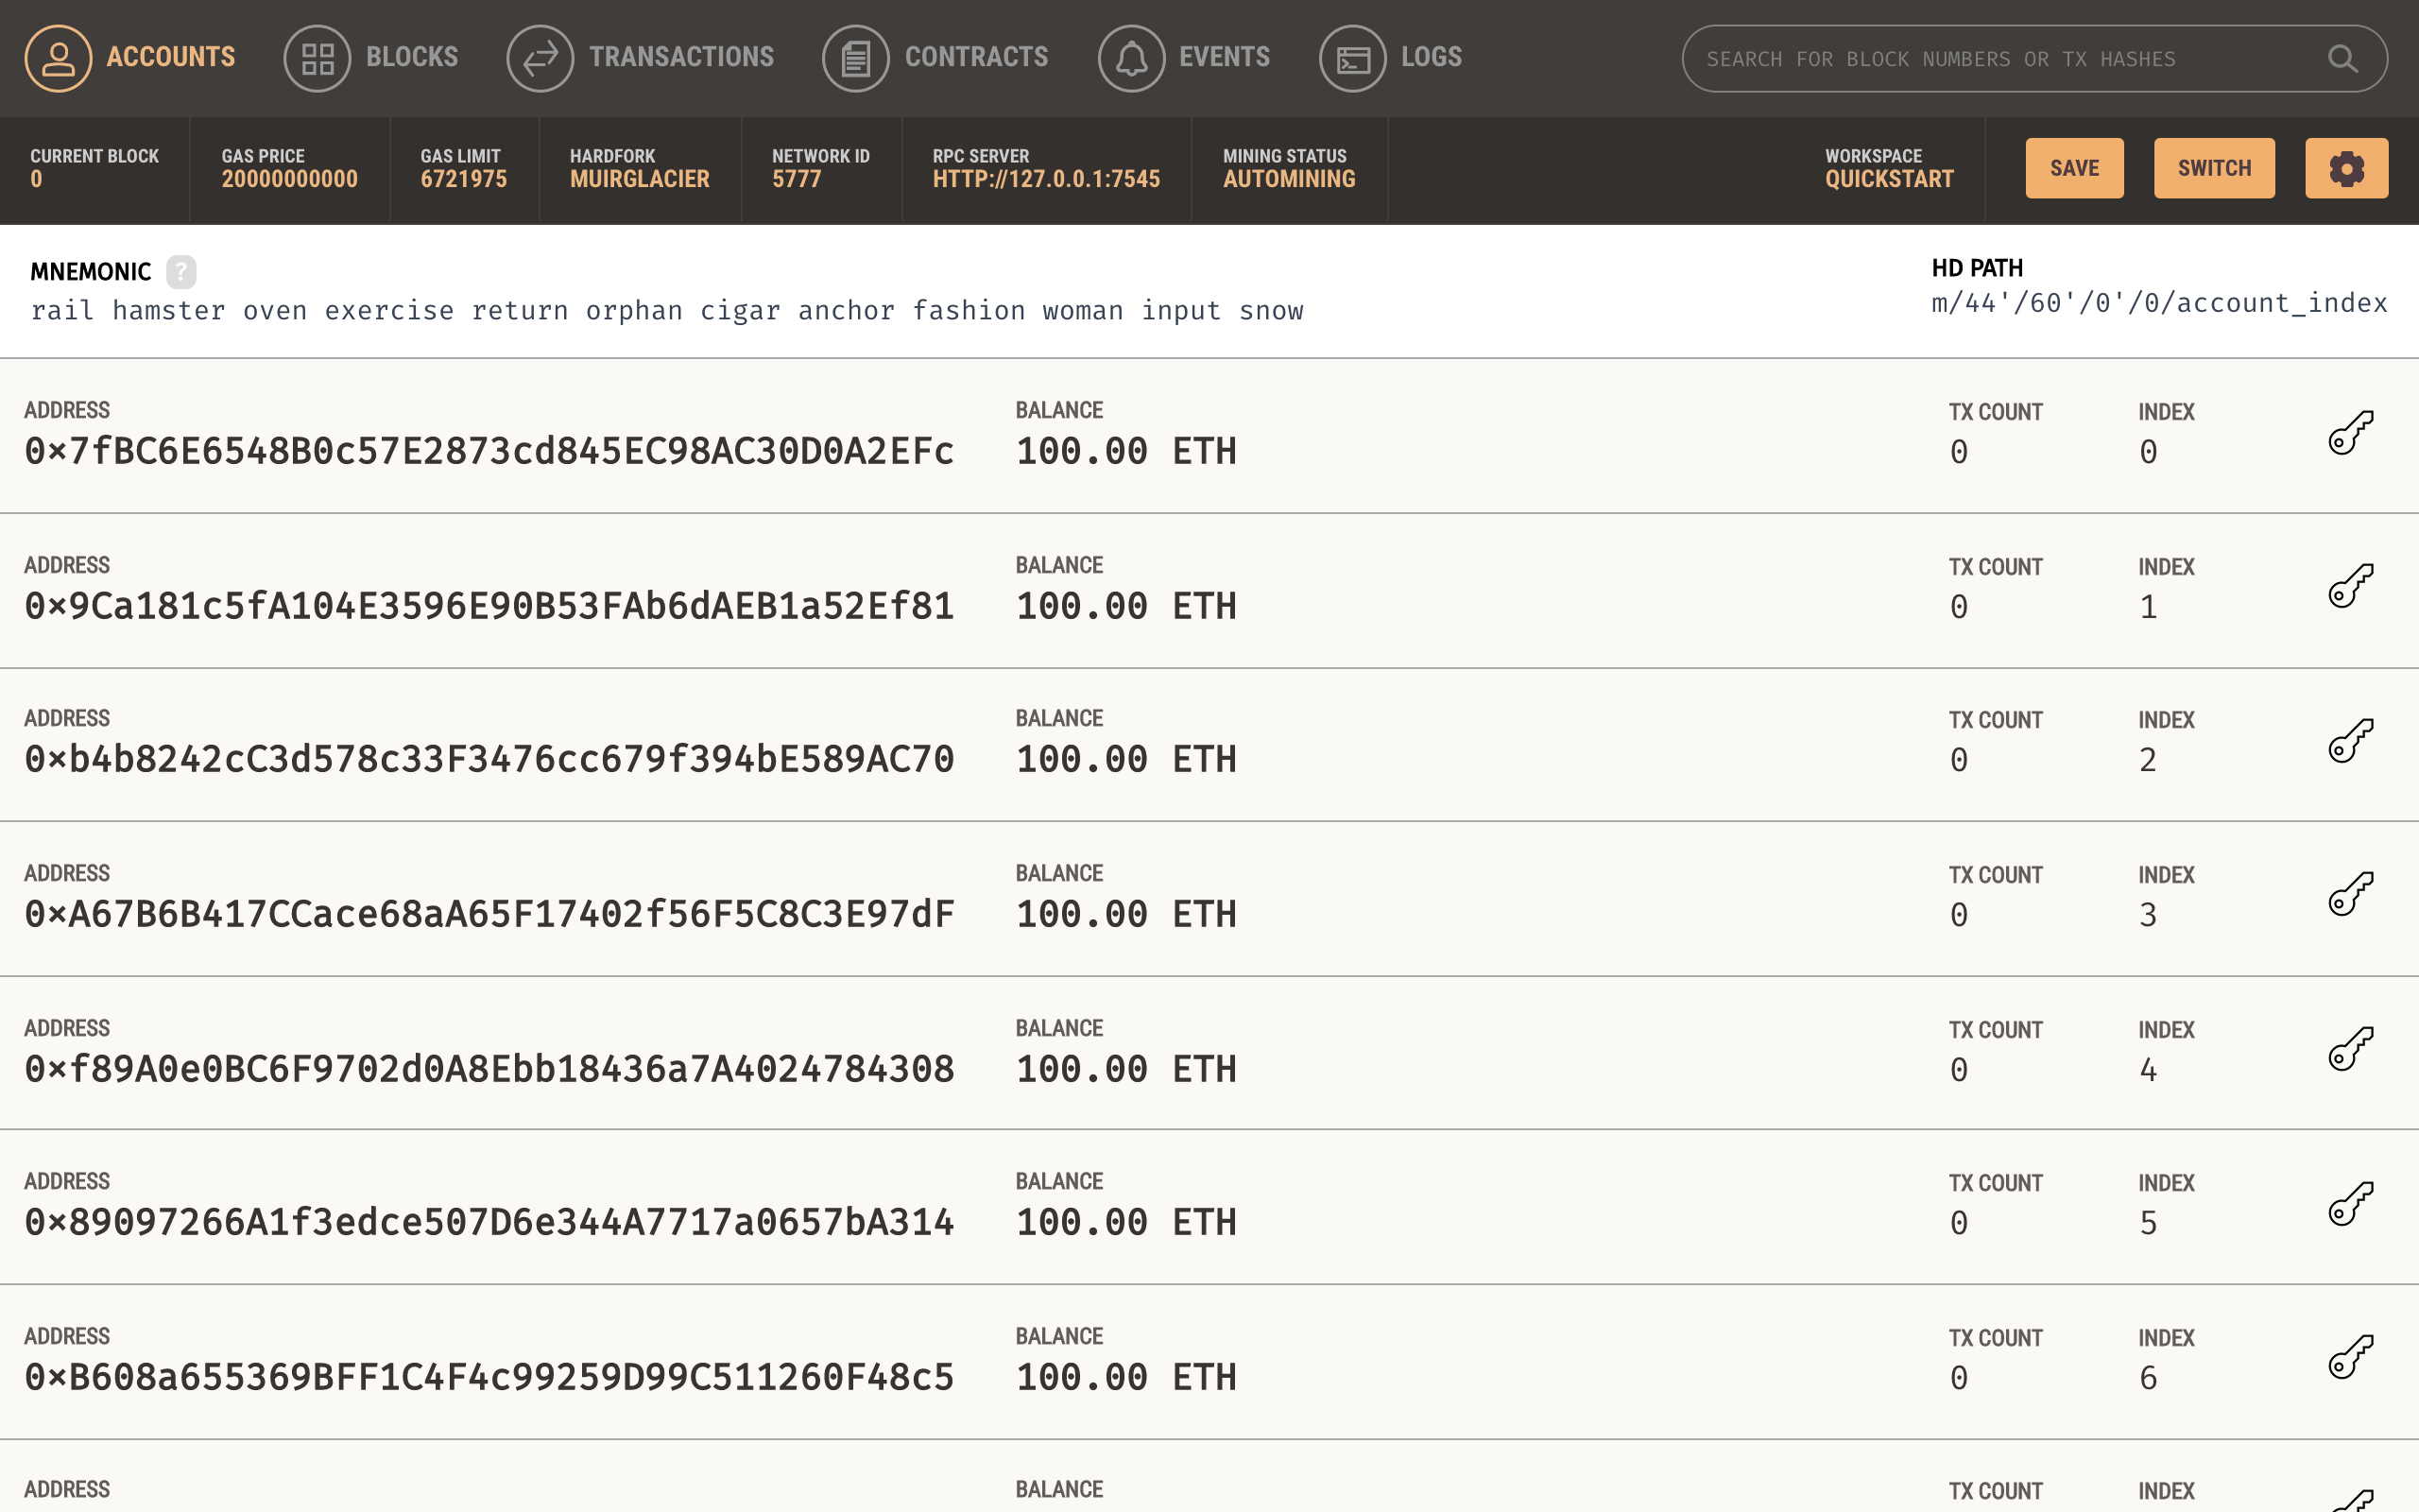This screenshot has height=1512, width=2419.
Task: Open the settings gear icon
Action: [x=2345, y=168]
